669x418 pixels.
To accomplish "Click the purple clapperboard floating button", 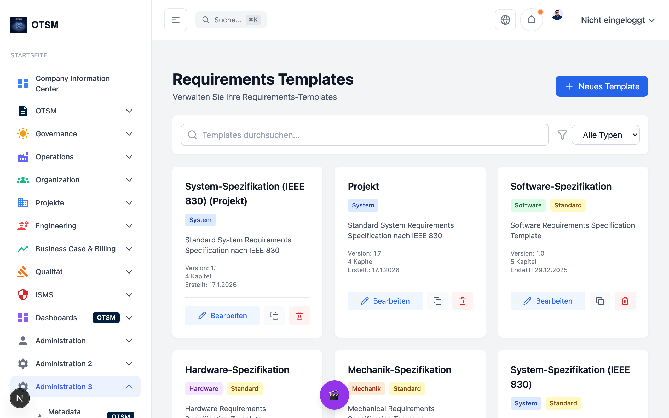I will pyautogui.click(x=334, y=395).
